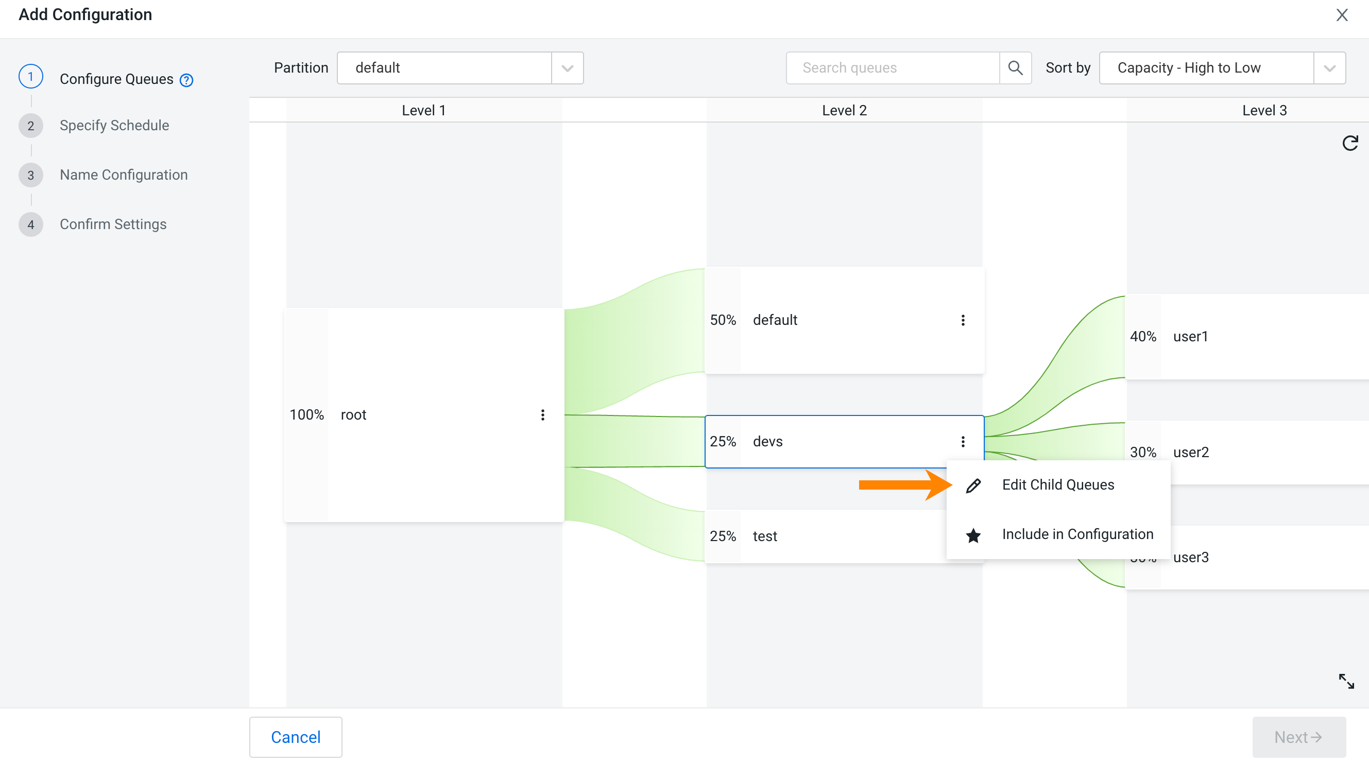
Task: Click the Cancel button
Action: pyautogui.click(x=296, y=737)
